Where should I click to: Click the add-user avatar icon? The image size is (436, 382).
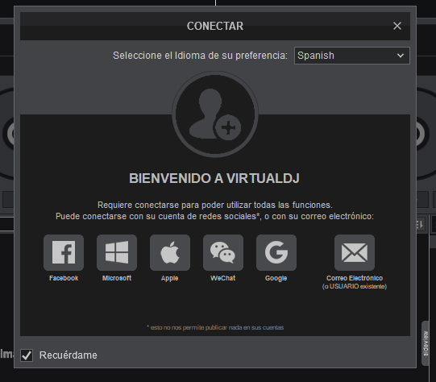click(215, 114)
